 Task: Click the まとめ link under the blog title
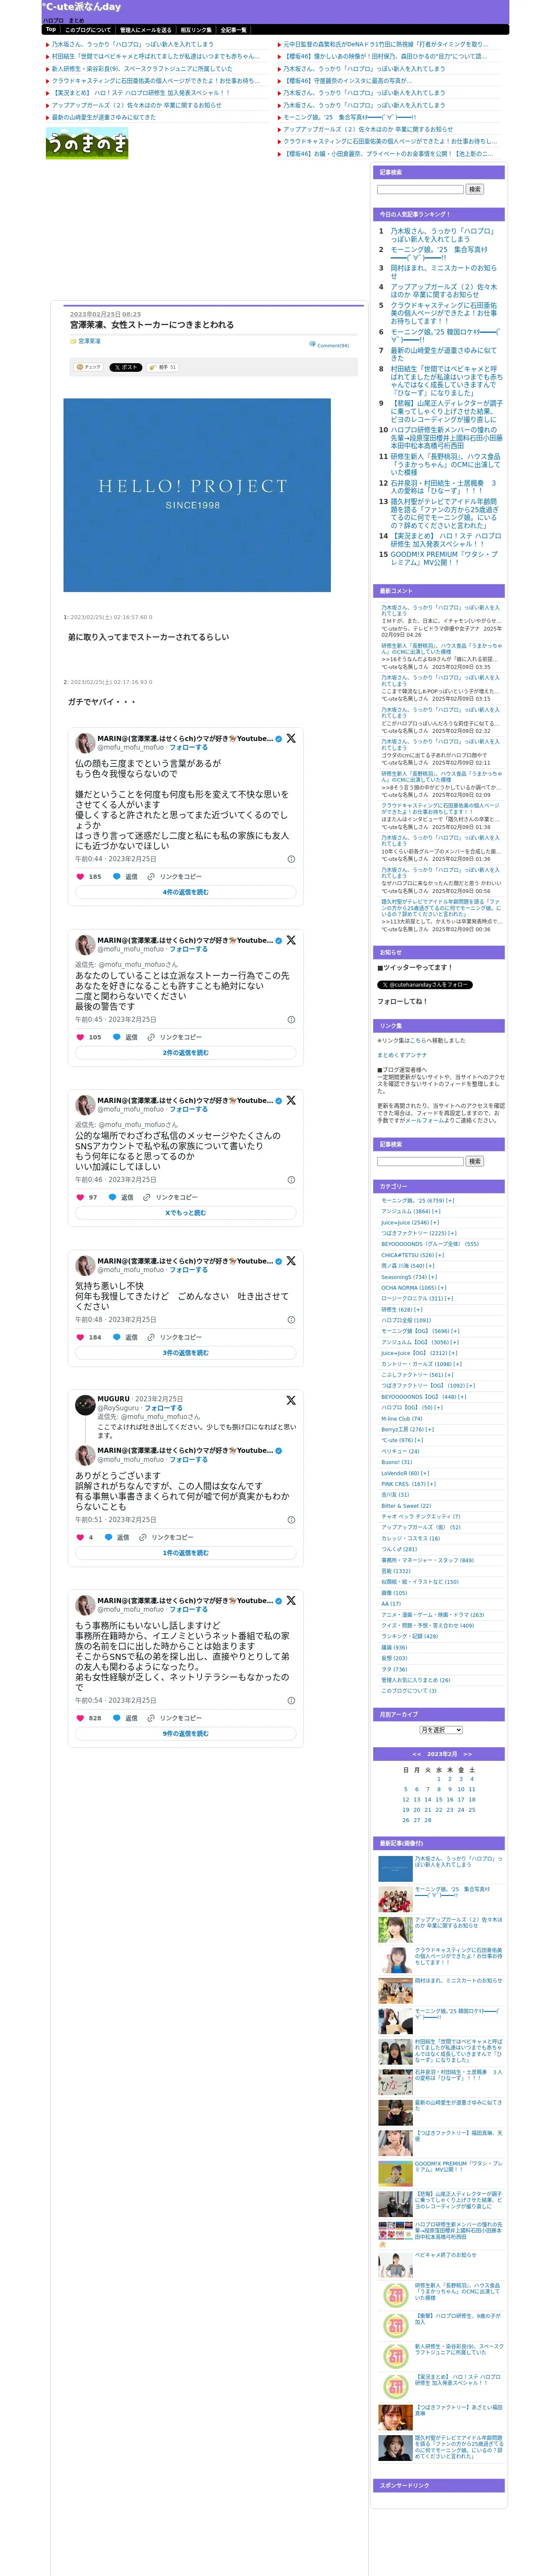tap(77, 20)
